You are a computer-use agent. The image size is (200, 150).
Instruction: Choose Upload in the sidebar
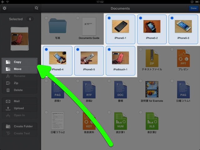(19, 108)
